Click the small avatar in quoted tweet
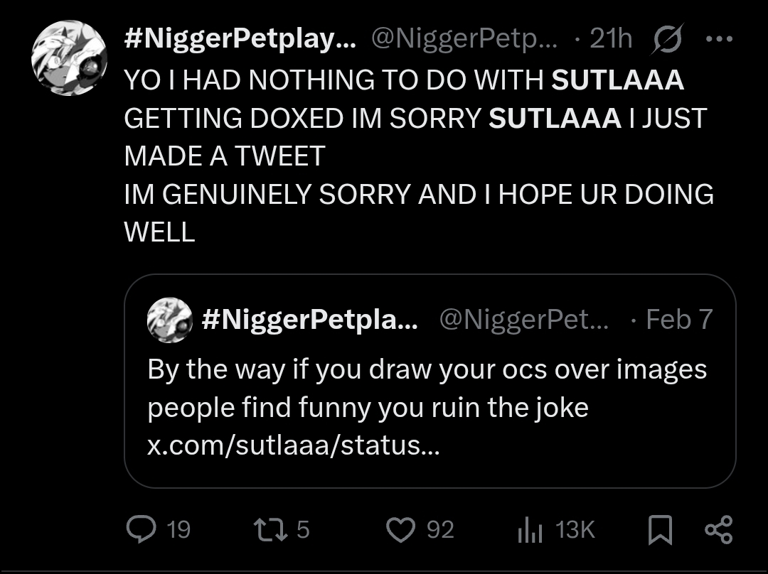The image size is (768, 574). point(169,320)
